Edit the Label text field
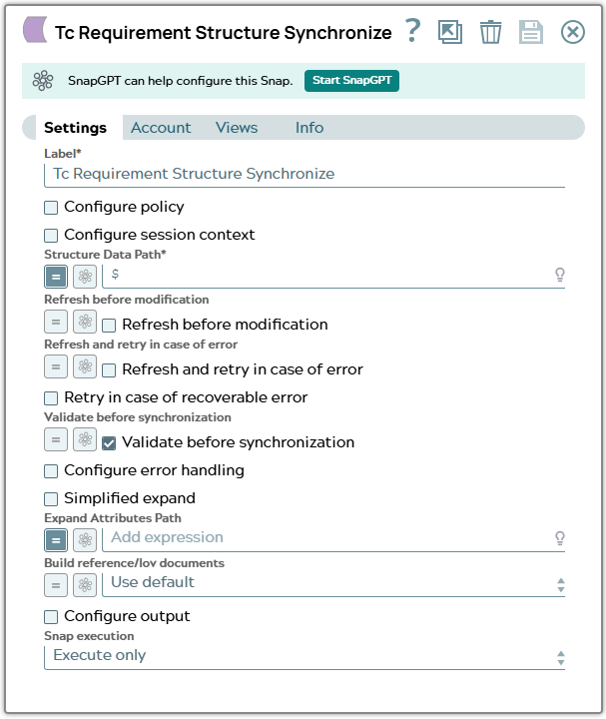The image size is (606, 719). pyautogui.click(x=304, y=175)
